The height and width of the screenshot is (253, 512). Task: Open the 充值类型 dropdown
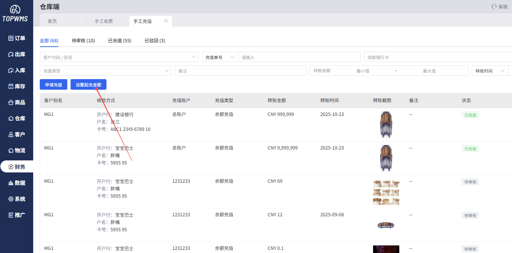pos(105,70)
